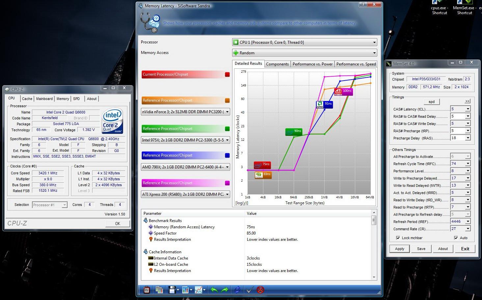Switch to the Cache tab in CPU-Z
The width and height of the screenshot is (482, 300).
(27, 99)
